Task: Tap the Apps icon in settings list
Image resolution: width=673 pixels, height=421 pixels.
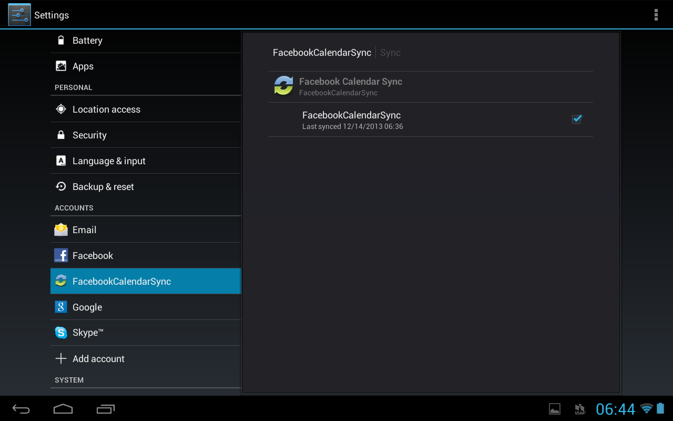Action: coord(61,66)
